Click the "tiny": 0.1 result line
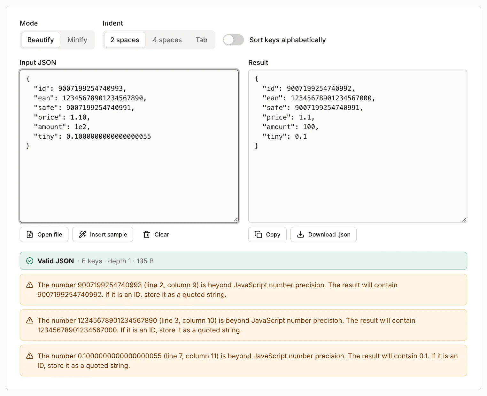This screenshot has width=487, height=396. [285, 136]
